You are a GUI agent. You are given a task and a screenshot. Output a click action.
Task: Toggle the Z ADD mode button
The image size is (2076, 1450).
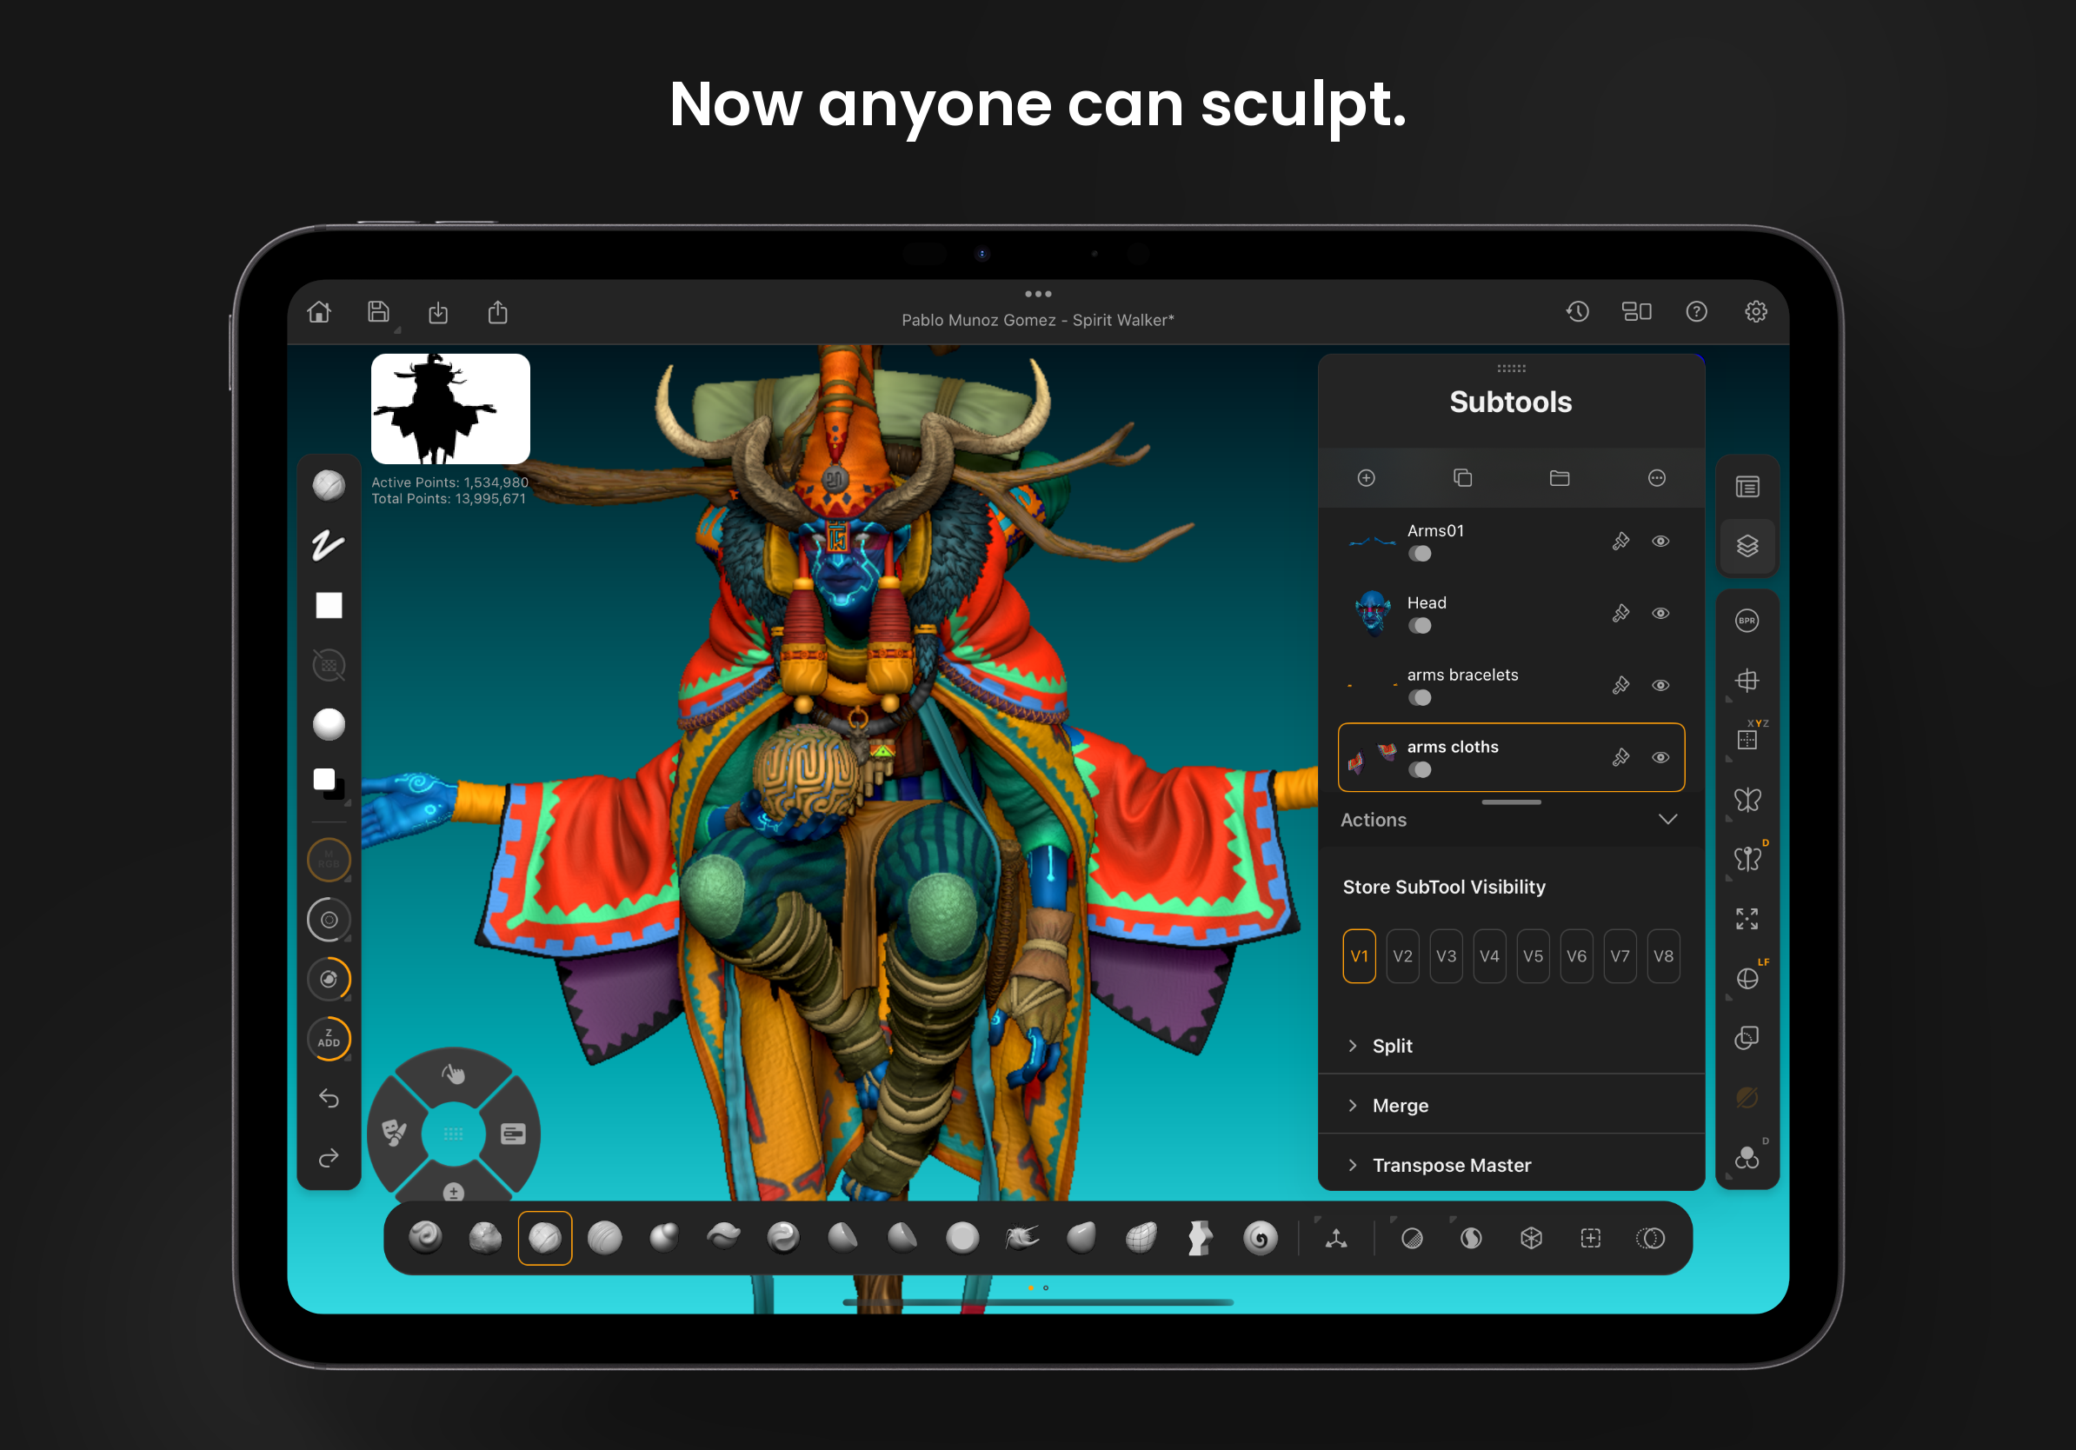329,1039
